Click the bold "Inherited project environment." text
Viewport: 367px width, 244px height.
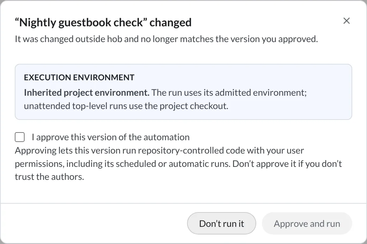pyautogui.click(x=86, y=93)
